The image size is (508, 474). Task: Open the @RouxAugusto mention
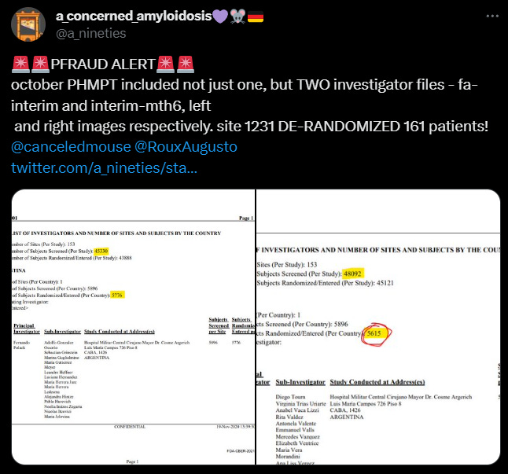(x=186, y=147)
